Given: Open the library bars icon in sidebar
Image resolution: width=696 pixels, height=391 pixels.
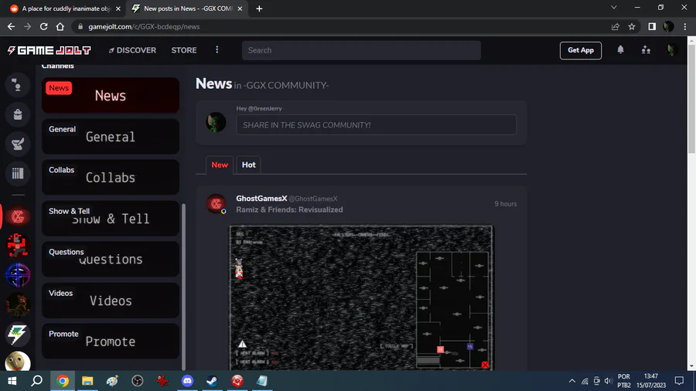Looking at the screenshot, I should (x=18, y=173).
